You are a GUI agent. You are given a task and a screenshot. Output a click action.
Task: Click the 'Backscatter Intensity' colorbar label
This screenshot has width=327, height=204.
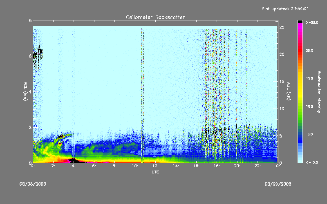tap(319, 92)
